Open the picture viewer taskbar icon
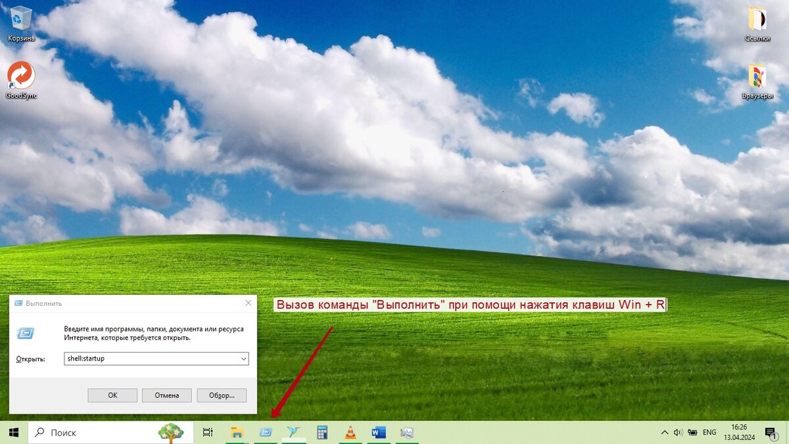This screenshot has width=789, height=444. tap(407, 432)
